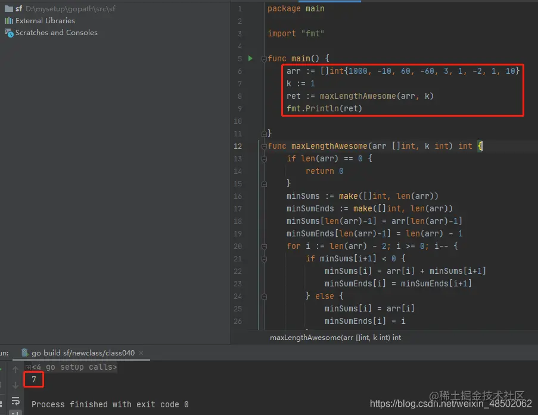Click the Process finished with exit code 0 text
Image resolution: width=538 pixels, height=415 pixels.
point(110,404)
